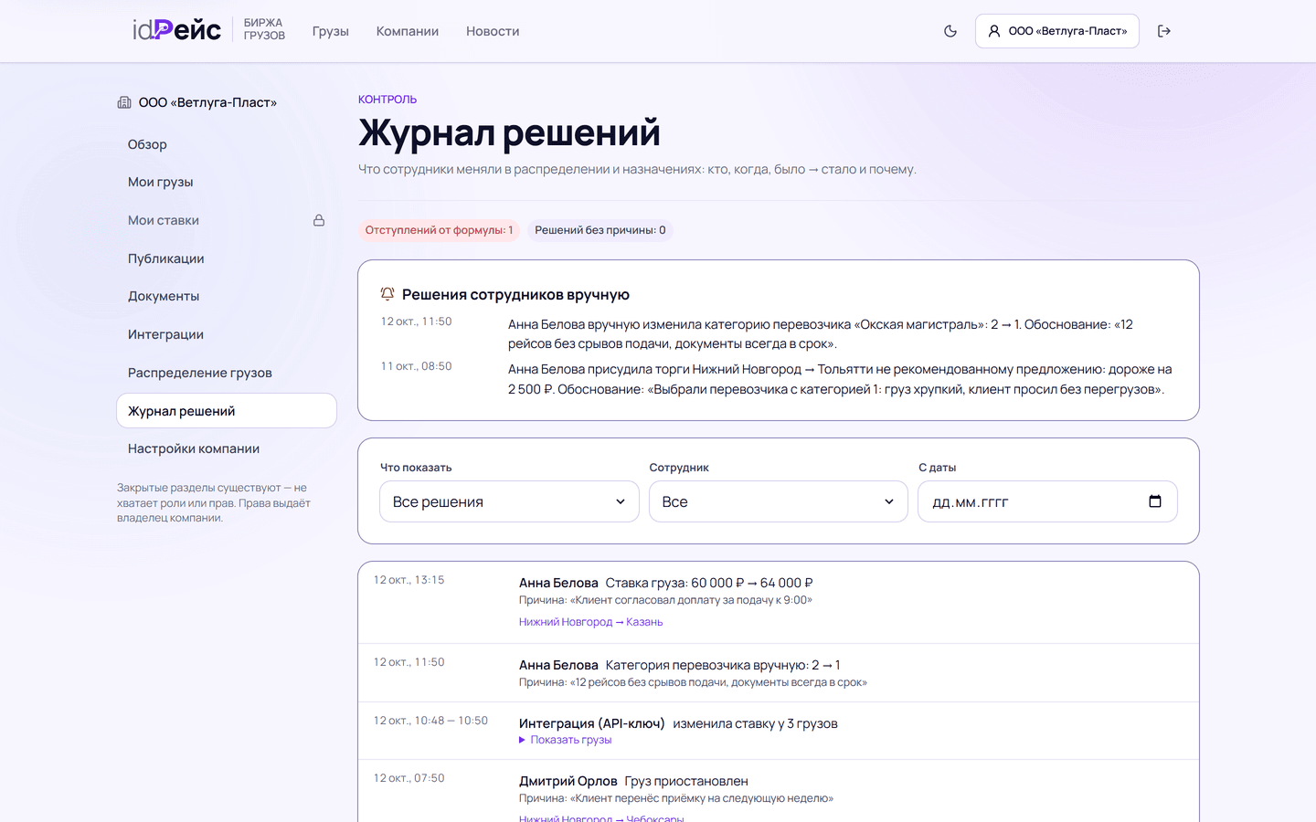Navigate to Распределение грузов

[x=227, y=373]
